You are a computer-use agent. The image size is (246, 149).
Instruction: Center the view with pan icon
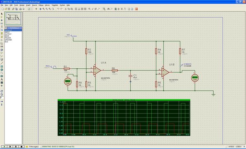(40, 9)
